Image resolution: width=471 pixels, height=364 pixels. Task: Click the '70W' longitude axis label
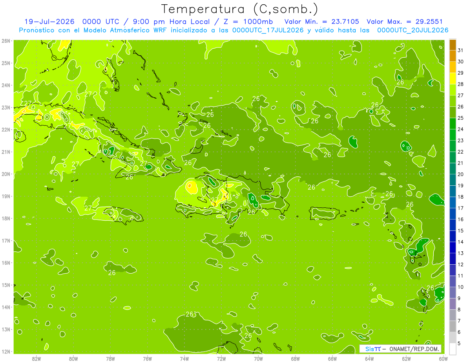coord(258,358)
